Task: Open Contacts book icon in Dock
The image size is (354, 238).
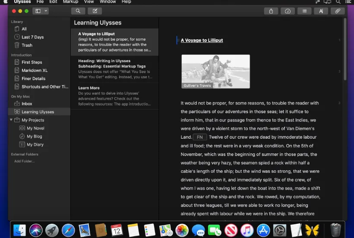Action: click(101, 230)
